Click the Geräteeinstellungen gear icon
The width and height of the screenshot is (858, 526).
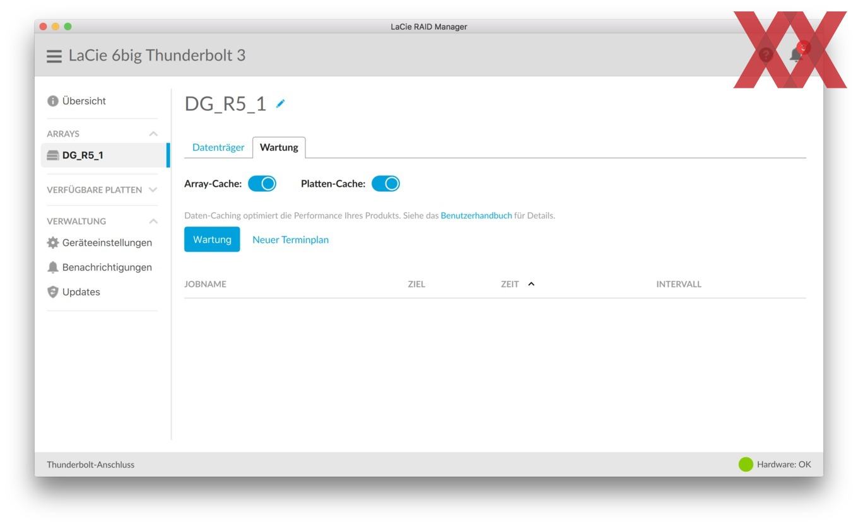click(53, 243)
